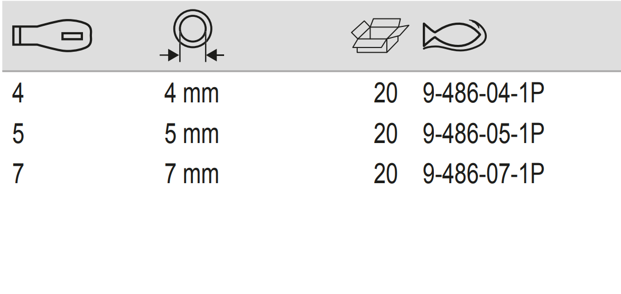The width and height of the screenshot is (621, 294).
Task: Click the fish-shaped article number icon
Action: [x=454, y=36]
